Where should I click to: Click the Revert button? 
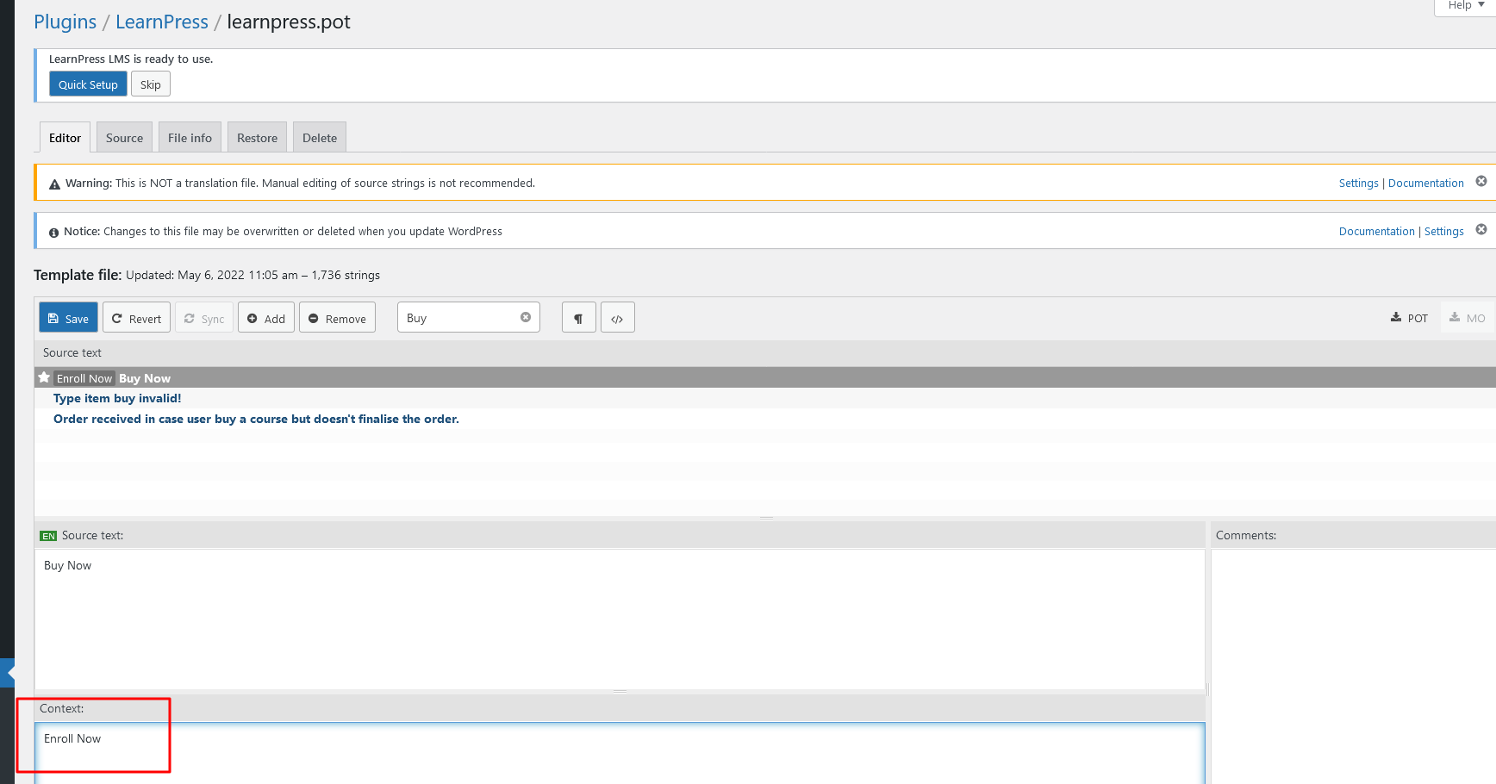[x=136, y=318]
